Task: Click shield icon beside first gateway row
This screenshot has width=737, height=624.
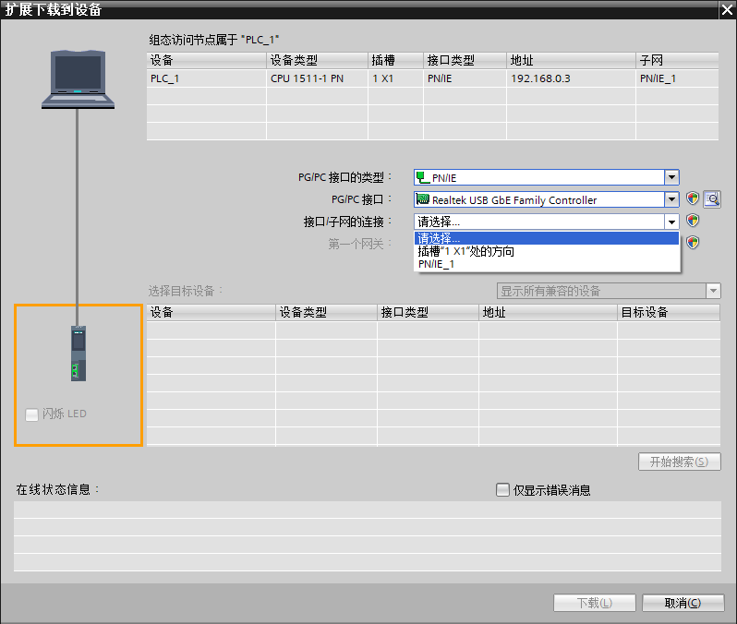Action: (693, 243)
